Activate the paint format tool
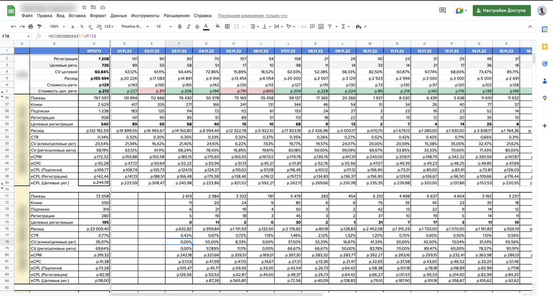Screen dimensions: 553x296 pos(39,27)
